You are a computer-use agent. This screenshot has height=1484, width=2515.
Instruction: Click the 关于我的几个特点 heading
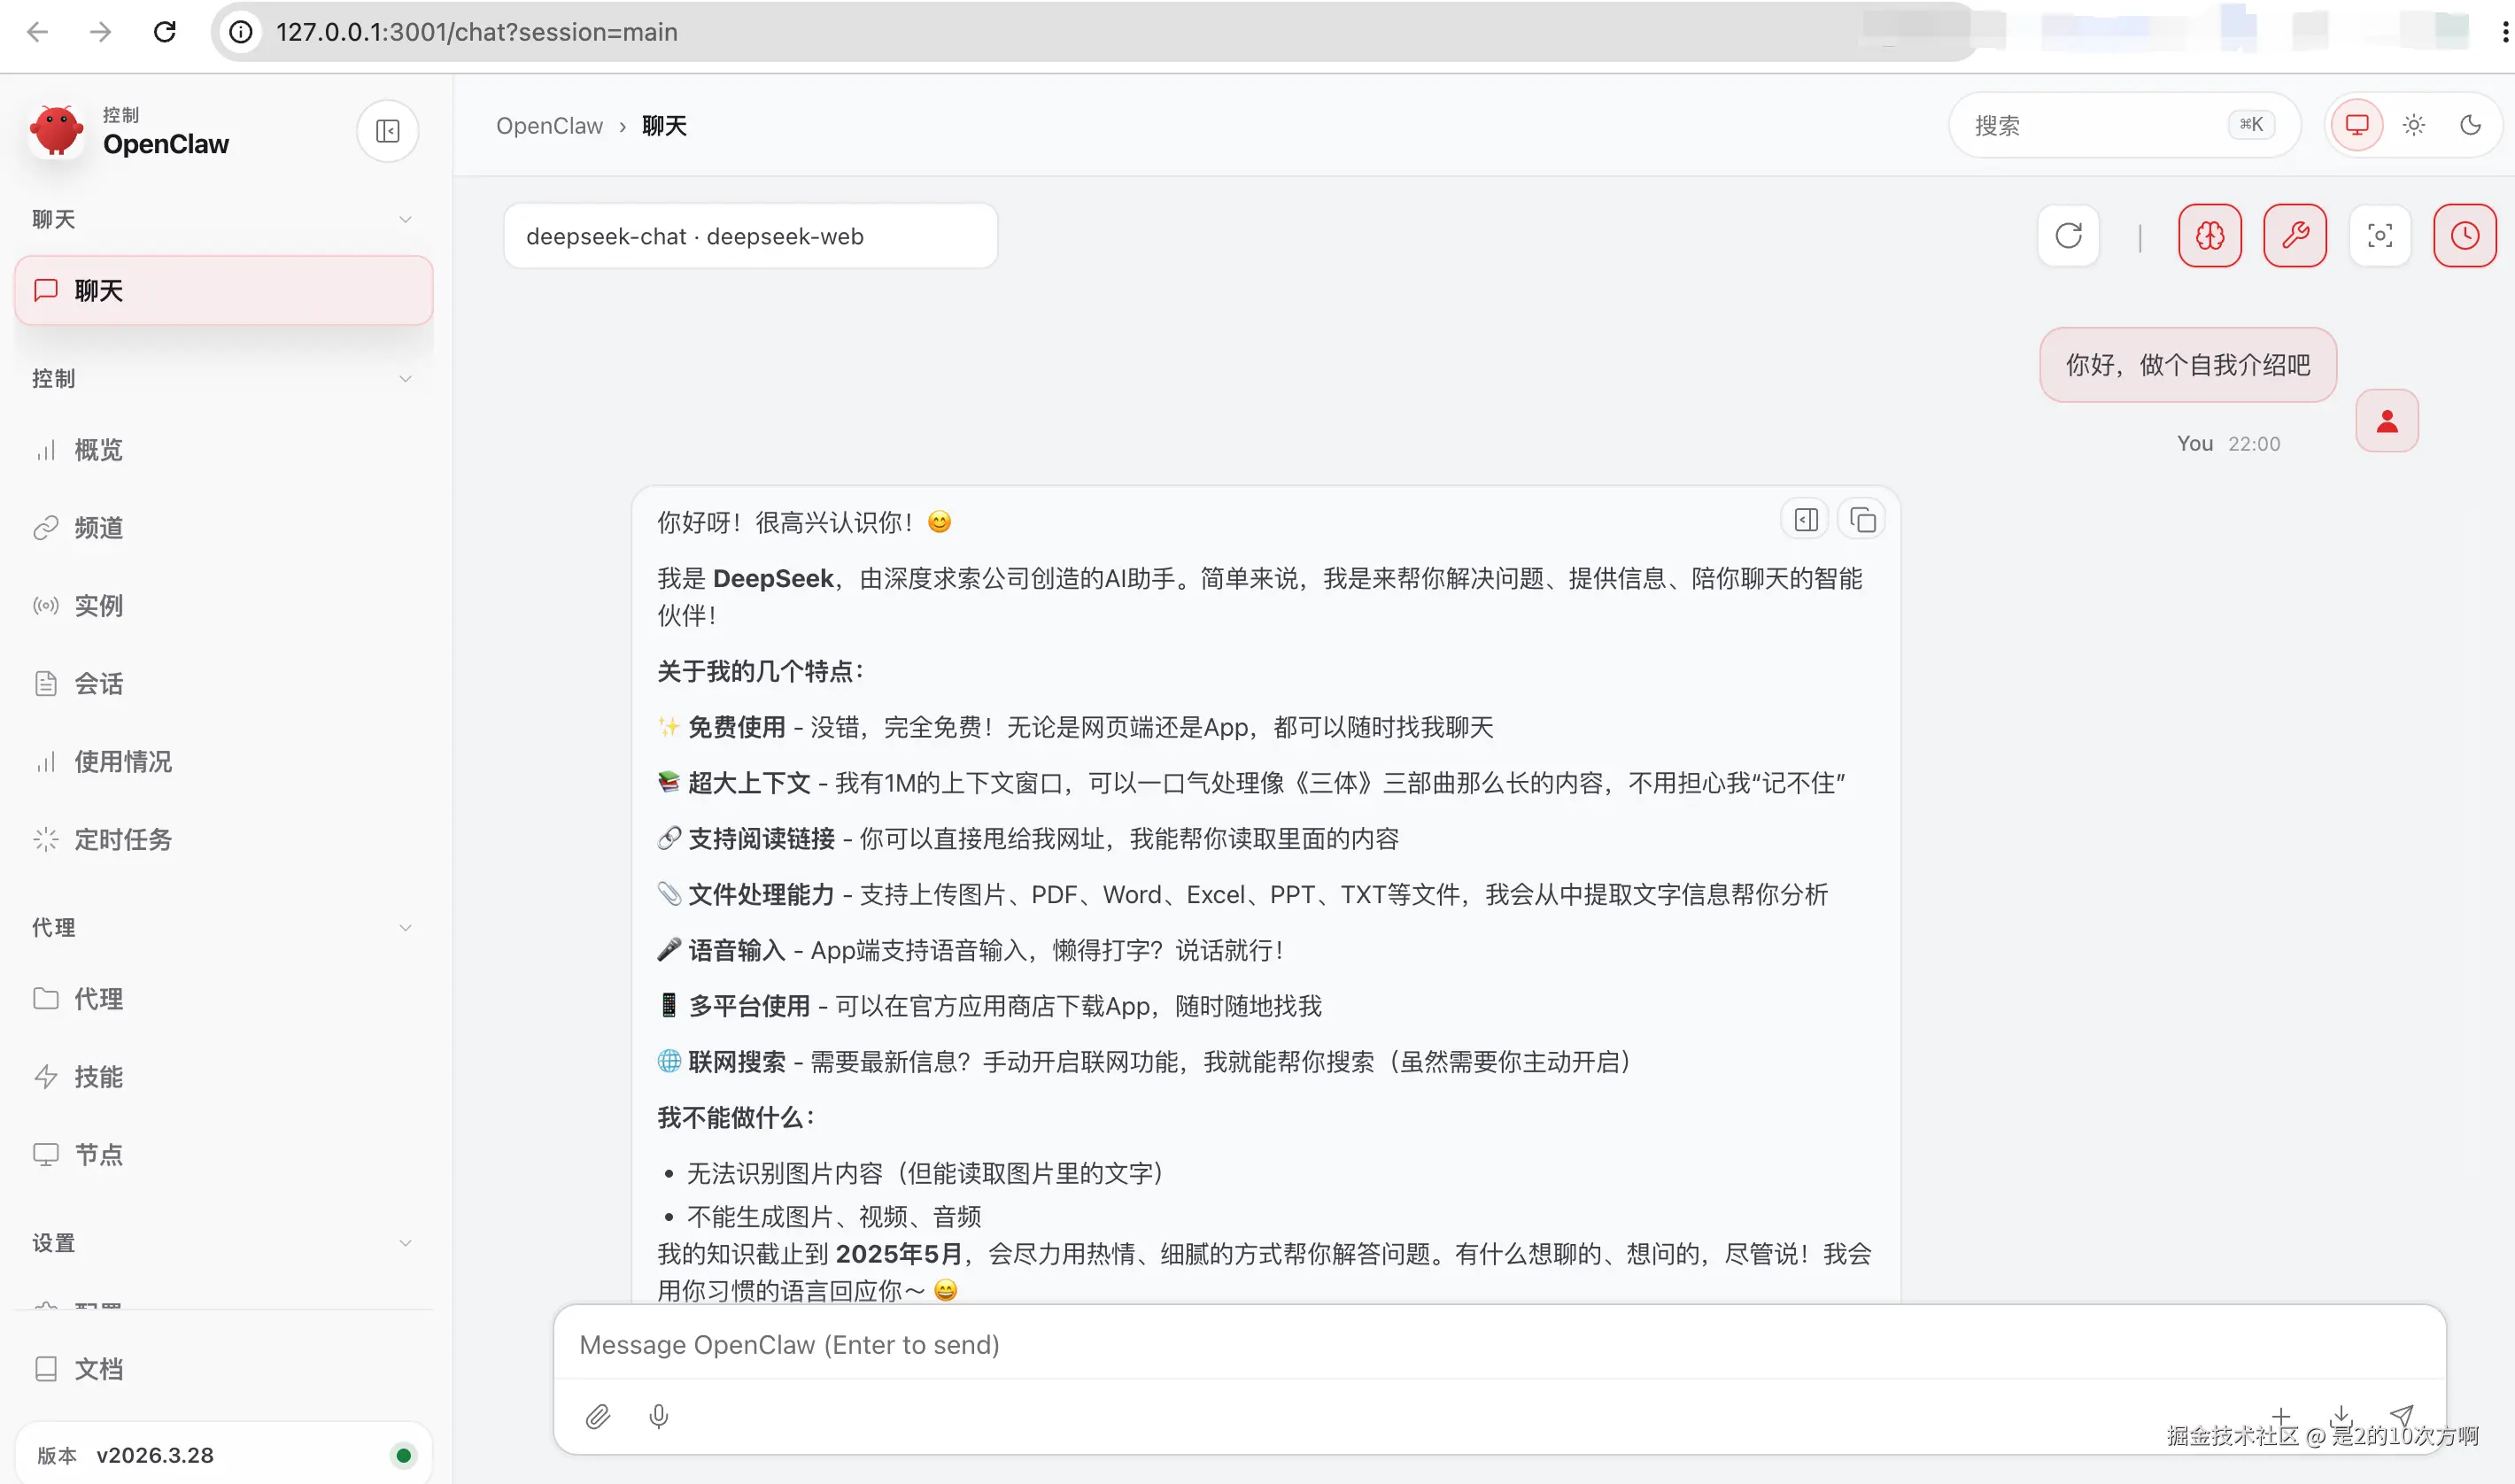tap(761, 671)
